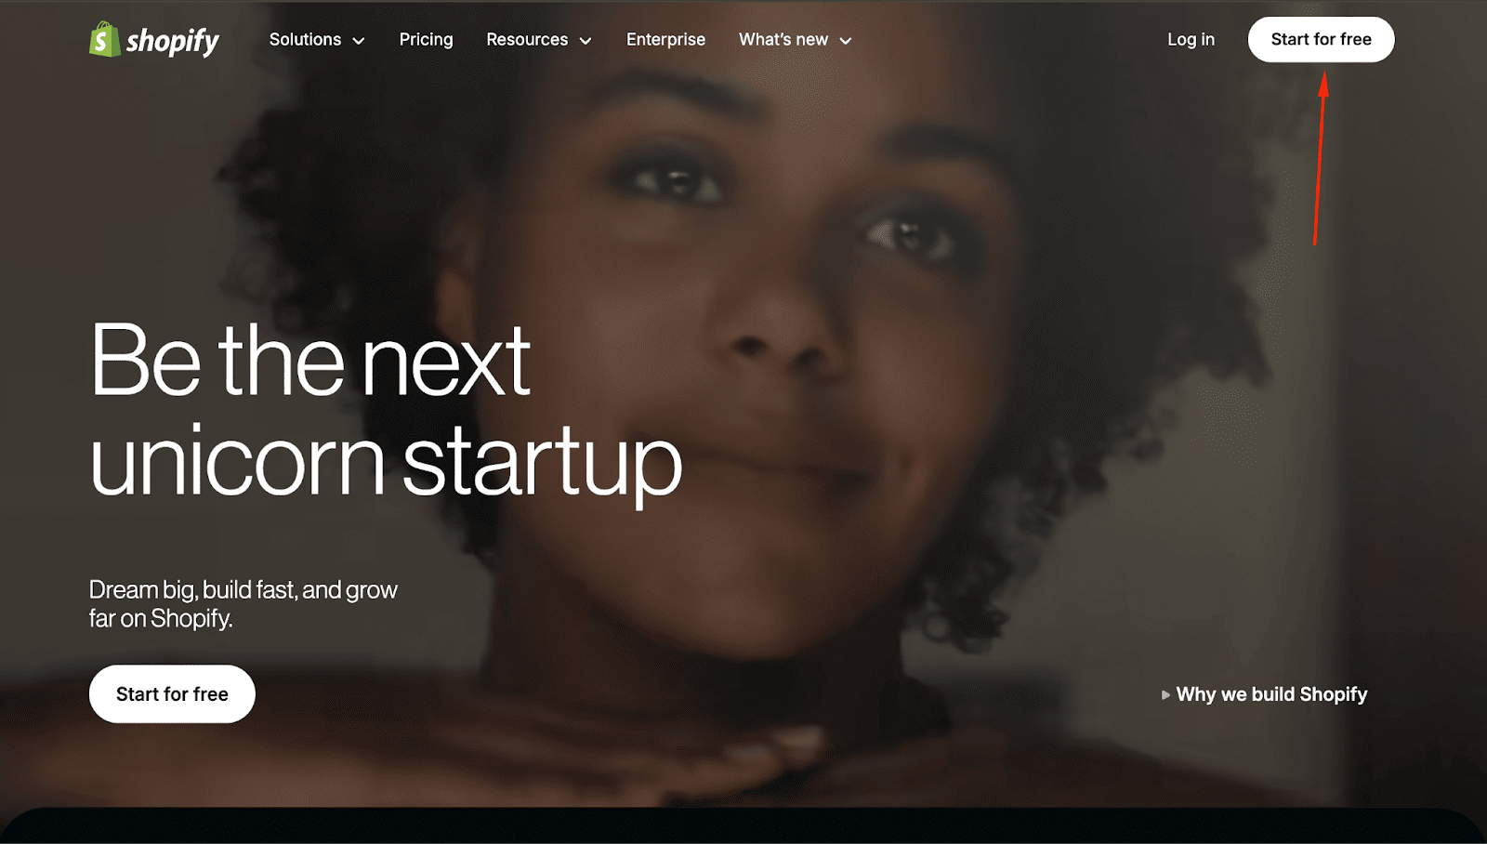The height and width of the screenshot is (844, 1487).
Task: Expand the What's new chevron arrow
Action: point(846,41)
